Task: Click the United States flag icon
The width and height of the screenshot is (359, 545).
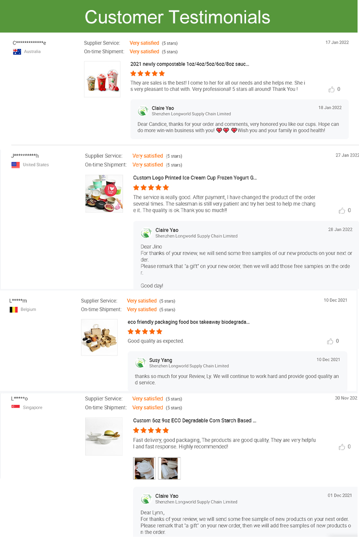Action: click(x=16, y=165)
